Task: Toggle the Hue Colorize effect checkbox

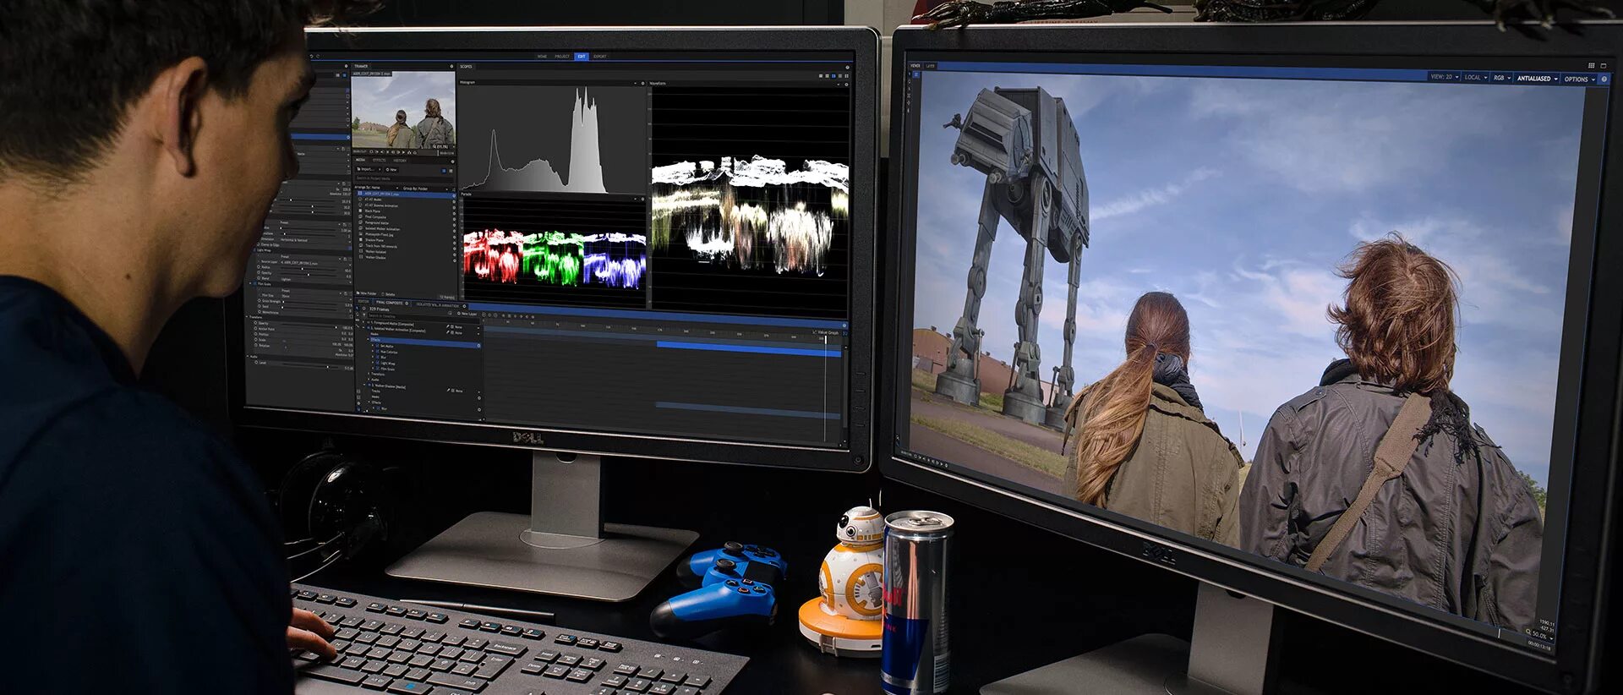Action: pos(378,352)
